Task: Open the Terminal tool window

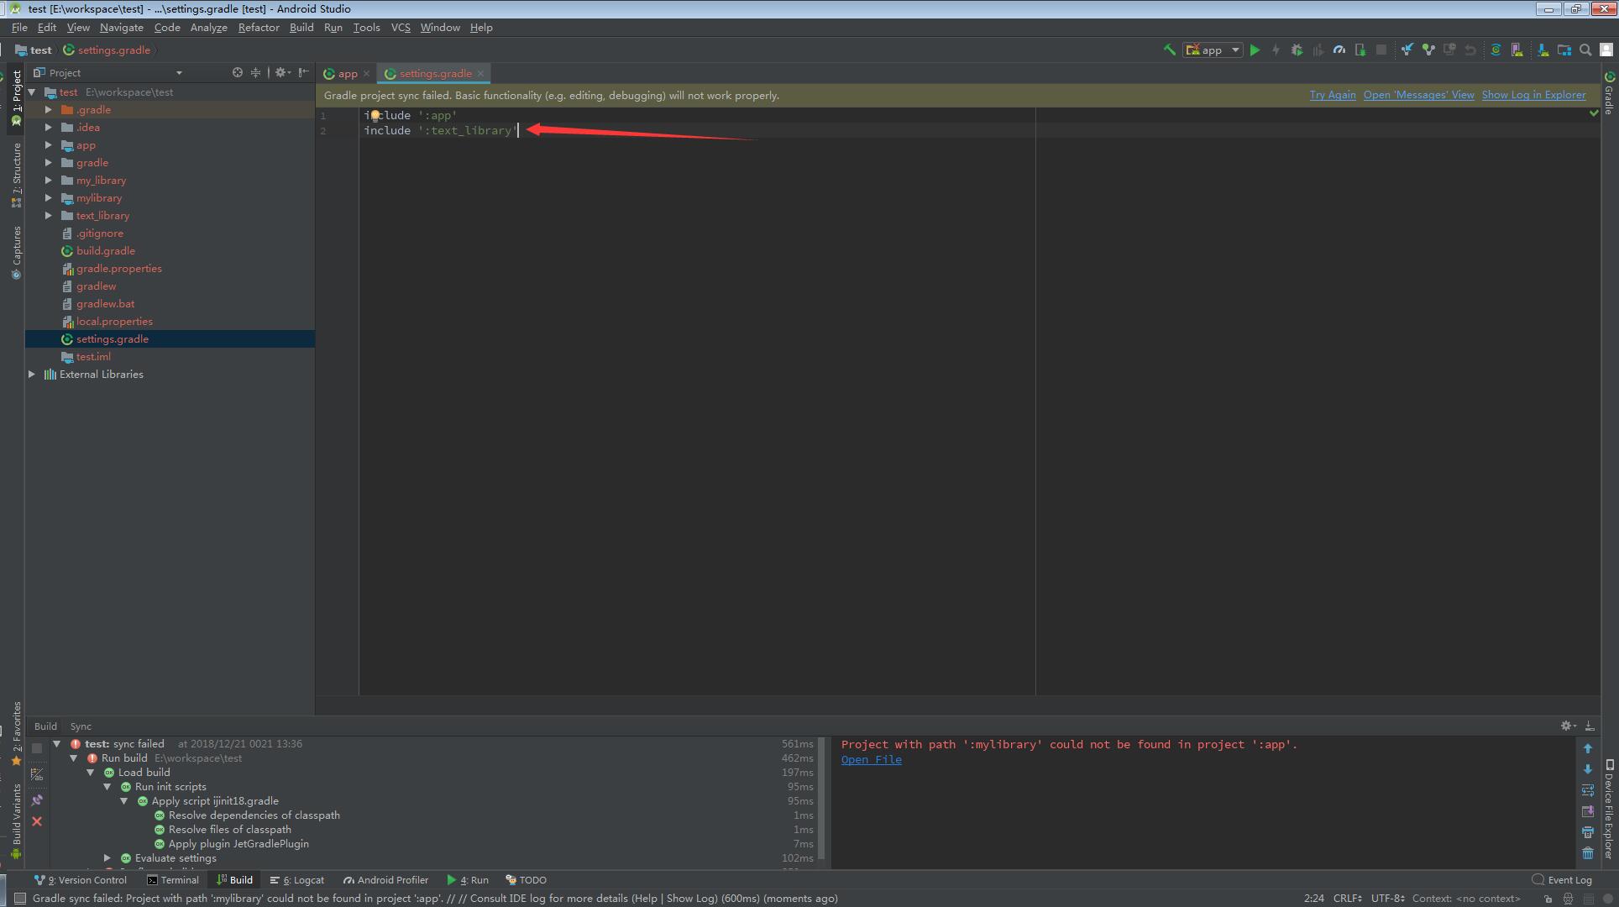Action: (x=174, y=879)
